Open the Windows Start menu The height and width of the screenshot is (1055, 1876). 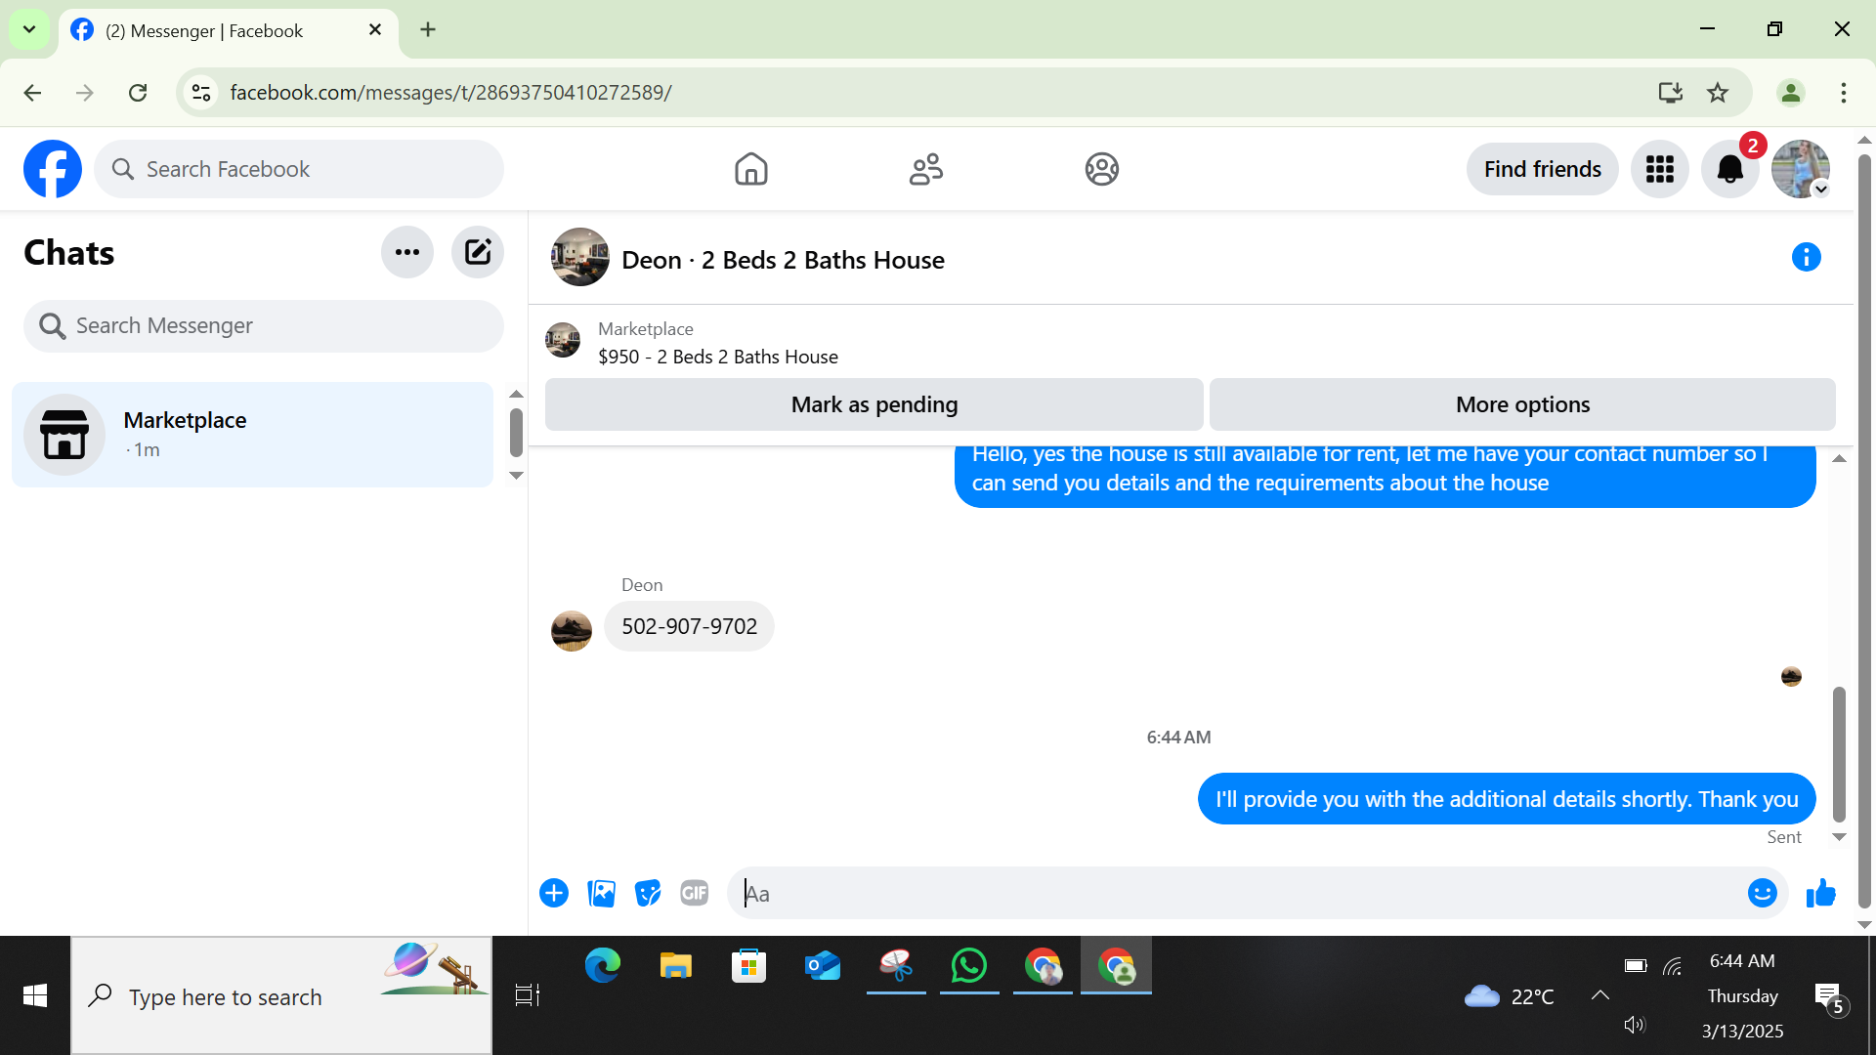(x=35, y=995)
